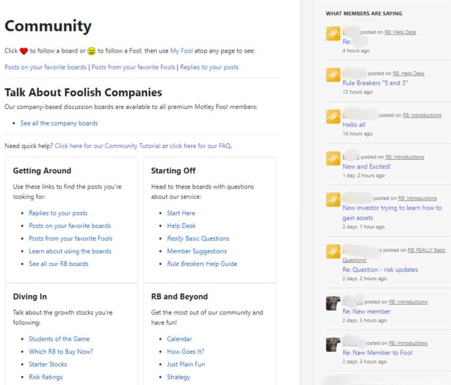Open avatar beside the 'New and Excited!' post
Screen dimensions: 451x385
point(333,158)
